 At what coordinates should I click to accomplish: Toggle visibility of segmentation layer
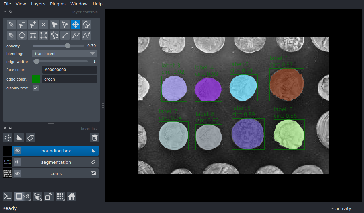tap(17, 162)
